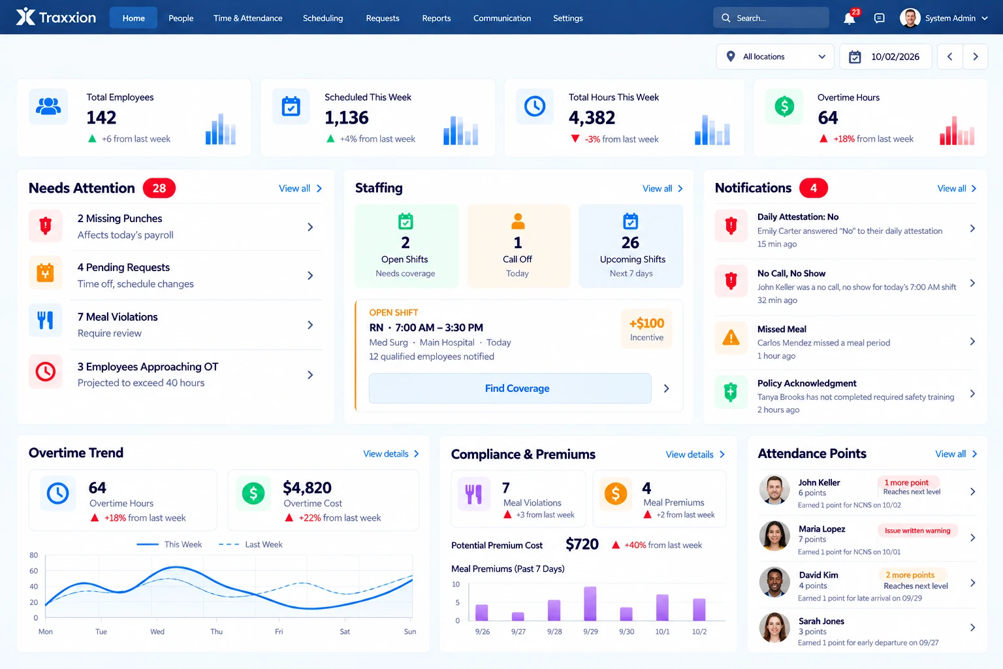1003x669 pixels.
Task: Go to Time & Attendance menu
Action: pos(248,18)
